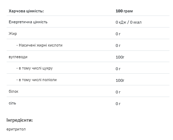Click the '100г' value for вуглеводи

point(120,57)
